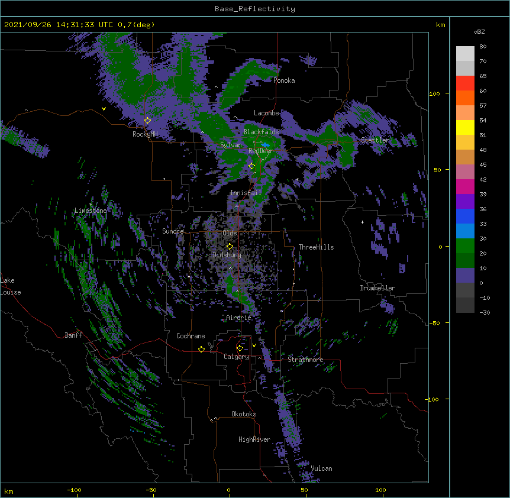The width and height of the screenshot is (510, 498).
Task: Pick the red legend swatch below 65
Action: 465,83
